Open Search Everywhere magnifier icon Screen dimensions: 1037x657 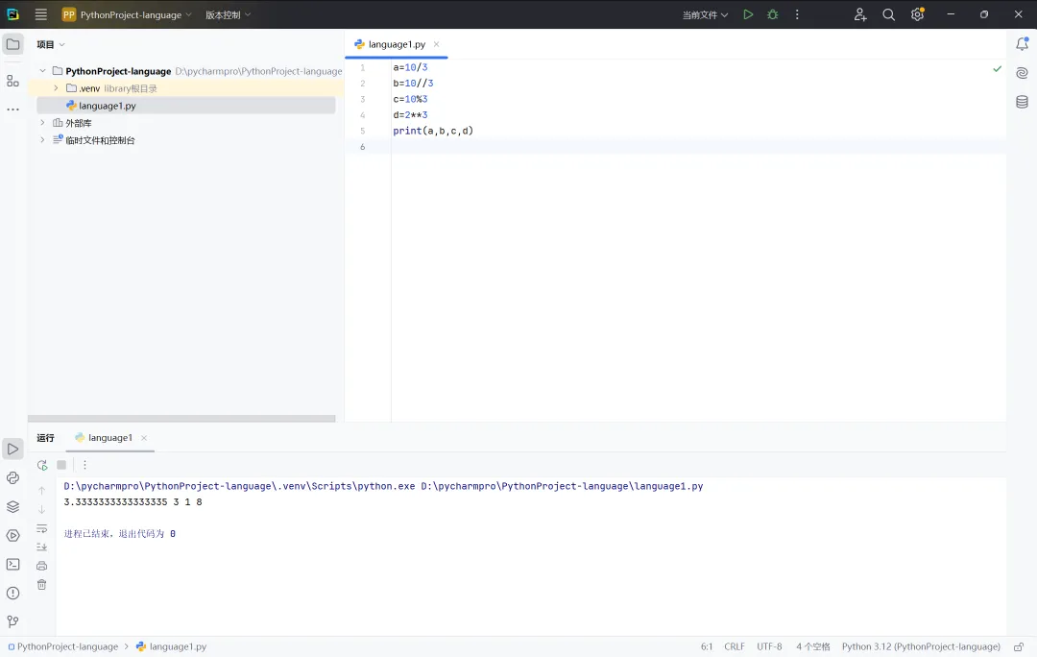click(888, 14)
